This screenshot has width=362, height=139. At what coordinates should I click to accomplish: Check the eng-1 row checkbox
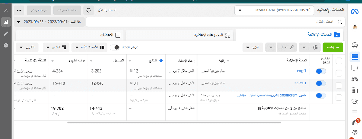pos(339,73)
